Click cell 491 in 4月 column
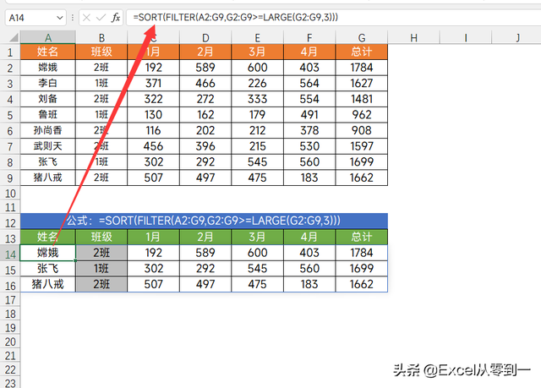This screenshot has width=541, height=388. (309, 114)
